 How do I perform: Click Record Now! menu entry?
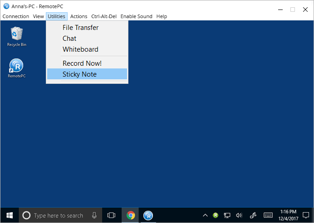point(87,63)
